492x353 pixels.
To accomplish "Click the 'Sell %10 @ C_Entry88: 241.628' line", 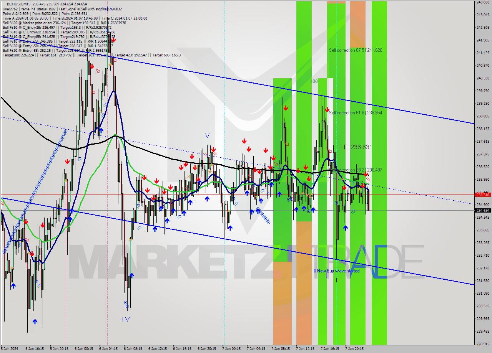I will pyautogui.click(x=58, y=37).
